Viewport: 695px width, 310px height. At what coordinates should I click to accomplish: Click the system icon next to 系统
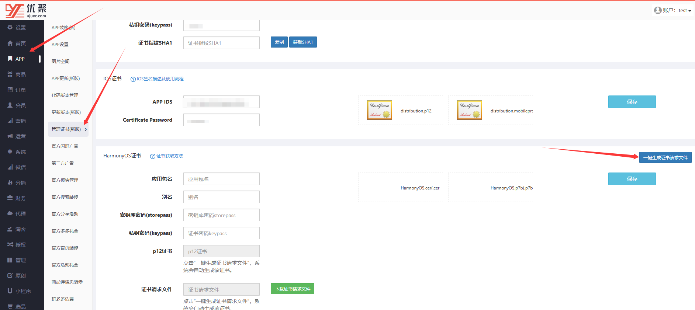[10, 151]
